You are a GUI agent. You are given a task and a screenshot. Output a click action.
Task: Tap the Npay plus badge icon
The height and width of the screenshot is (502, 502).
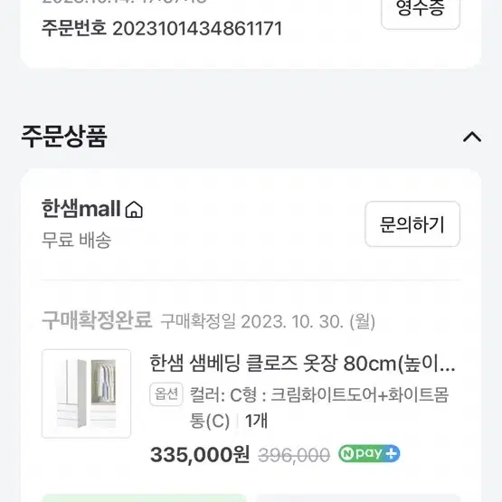click(x=369, y=454)
